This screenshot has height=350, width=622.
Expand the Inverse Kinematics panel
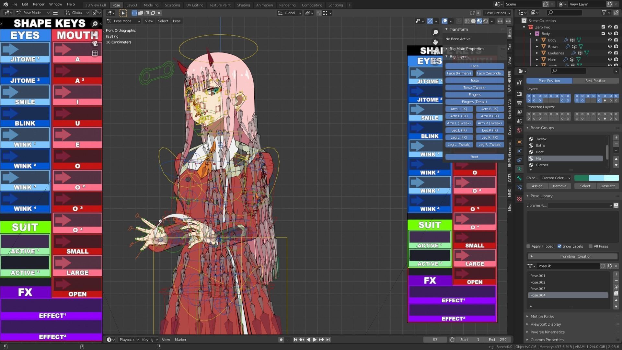coord(547,332)
